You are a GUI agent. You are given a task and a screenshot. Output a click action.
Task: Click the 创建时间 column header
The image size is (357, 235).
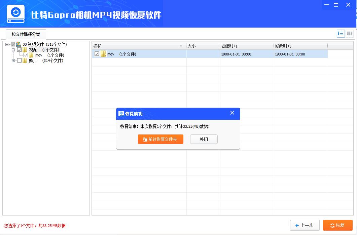point(247,46)
